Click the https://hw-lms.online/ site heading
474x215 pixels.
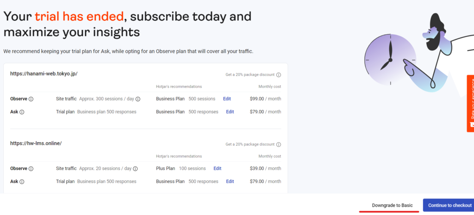coord(36,143)
